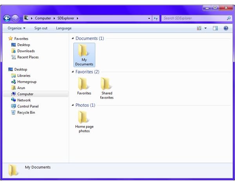Viewport: 235px width, 182px height.
Task: Click the Libraries icon in sidebar
Action: click(x=13, y=76)
